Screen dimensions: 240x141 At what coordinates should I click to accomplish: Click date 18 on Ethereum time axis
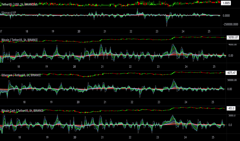point(24,102)
